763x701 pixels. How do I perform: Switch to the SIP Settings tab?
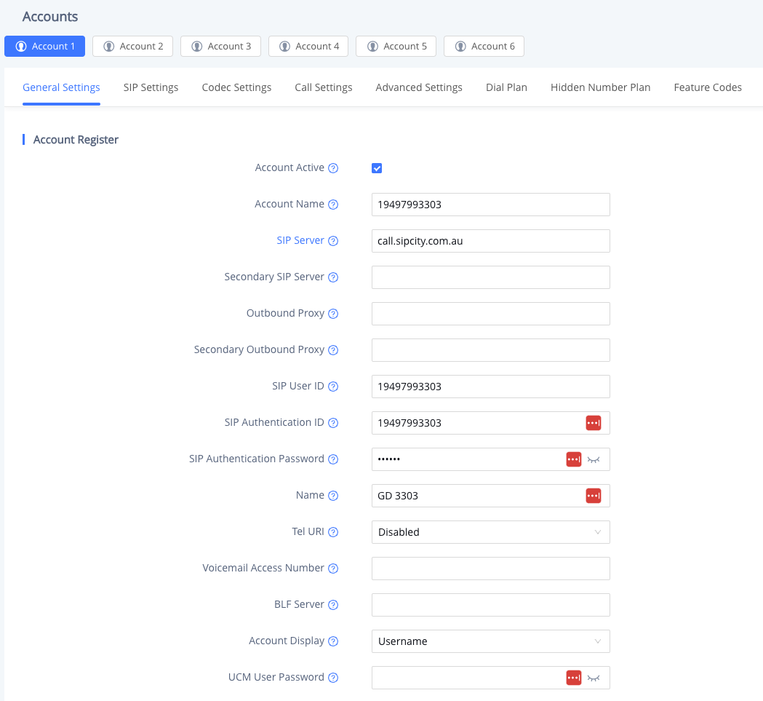tap(151, 87)
